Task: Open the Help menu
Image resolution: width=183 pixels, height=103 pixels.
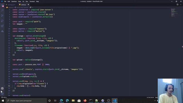Action: [x=37, y=1]
